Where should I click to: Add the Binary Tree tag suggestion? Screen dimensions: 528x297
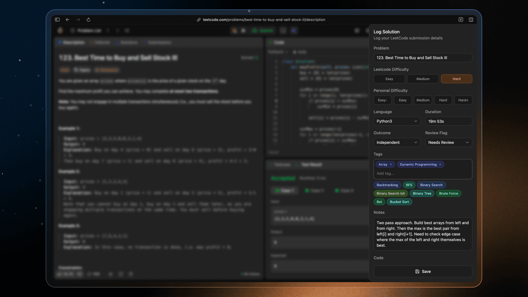(x=422, y=194)
